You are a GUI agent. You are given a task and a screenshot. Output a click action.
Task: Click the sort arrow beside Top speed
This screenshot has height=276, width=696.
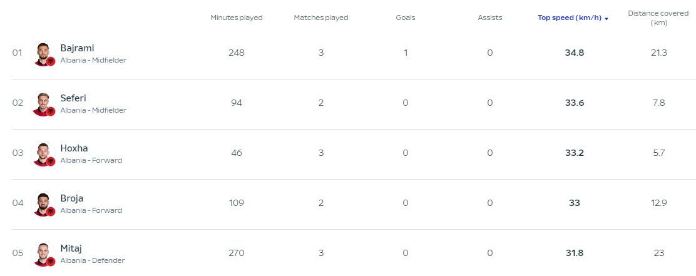click(606, 19)
